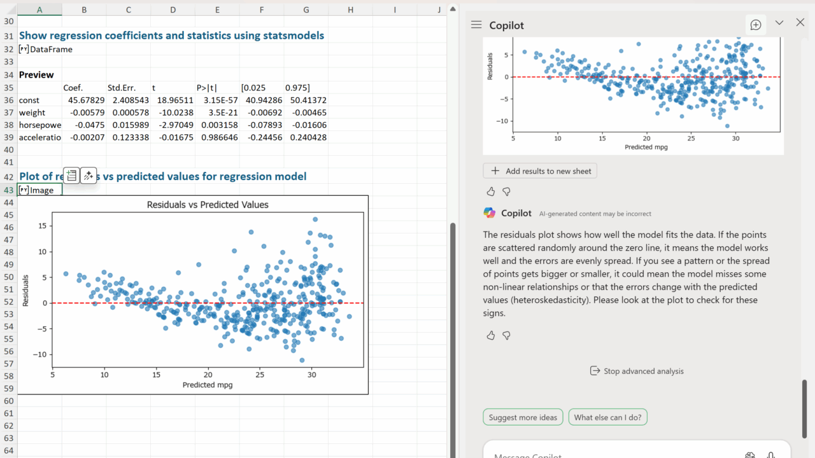Viewport: 815px width, 458px height.
Task: Click Add results to new sheet
Action: click(x=540, y=171)
